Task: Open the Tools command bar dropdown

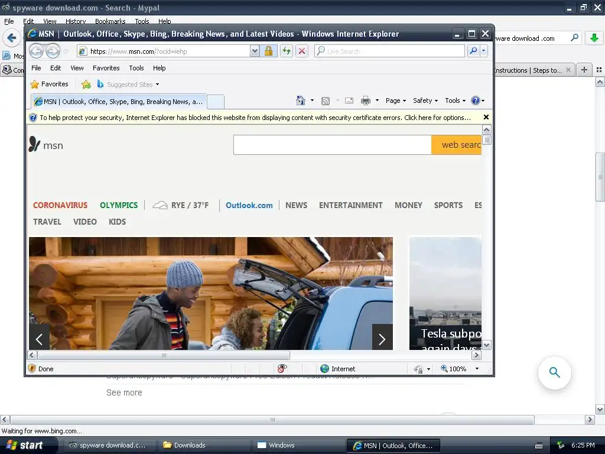Action: coord(456,100)
